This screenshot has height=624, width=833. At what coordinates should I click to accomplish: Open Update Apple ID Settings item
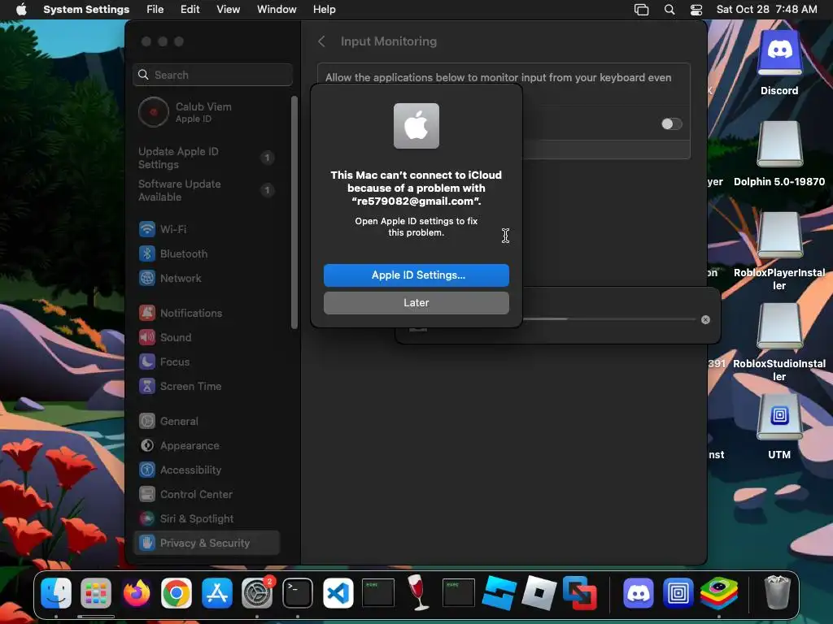[x=206, y=158]
